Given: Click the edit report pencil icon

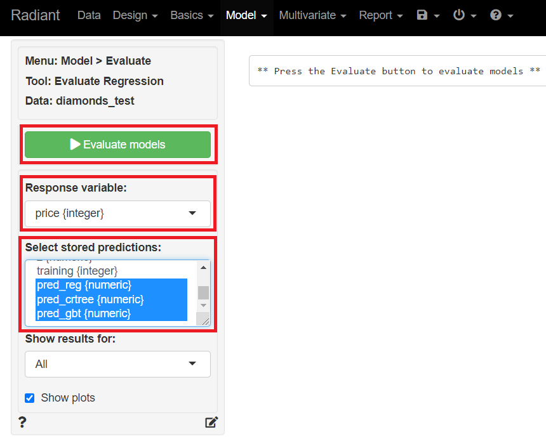Looking at the screenshot, I should coord(211,422).
